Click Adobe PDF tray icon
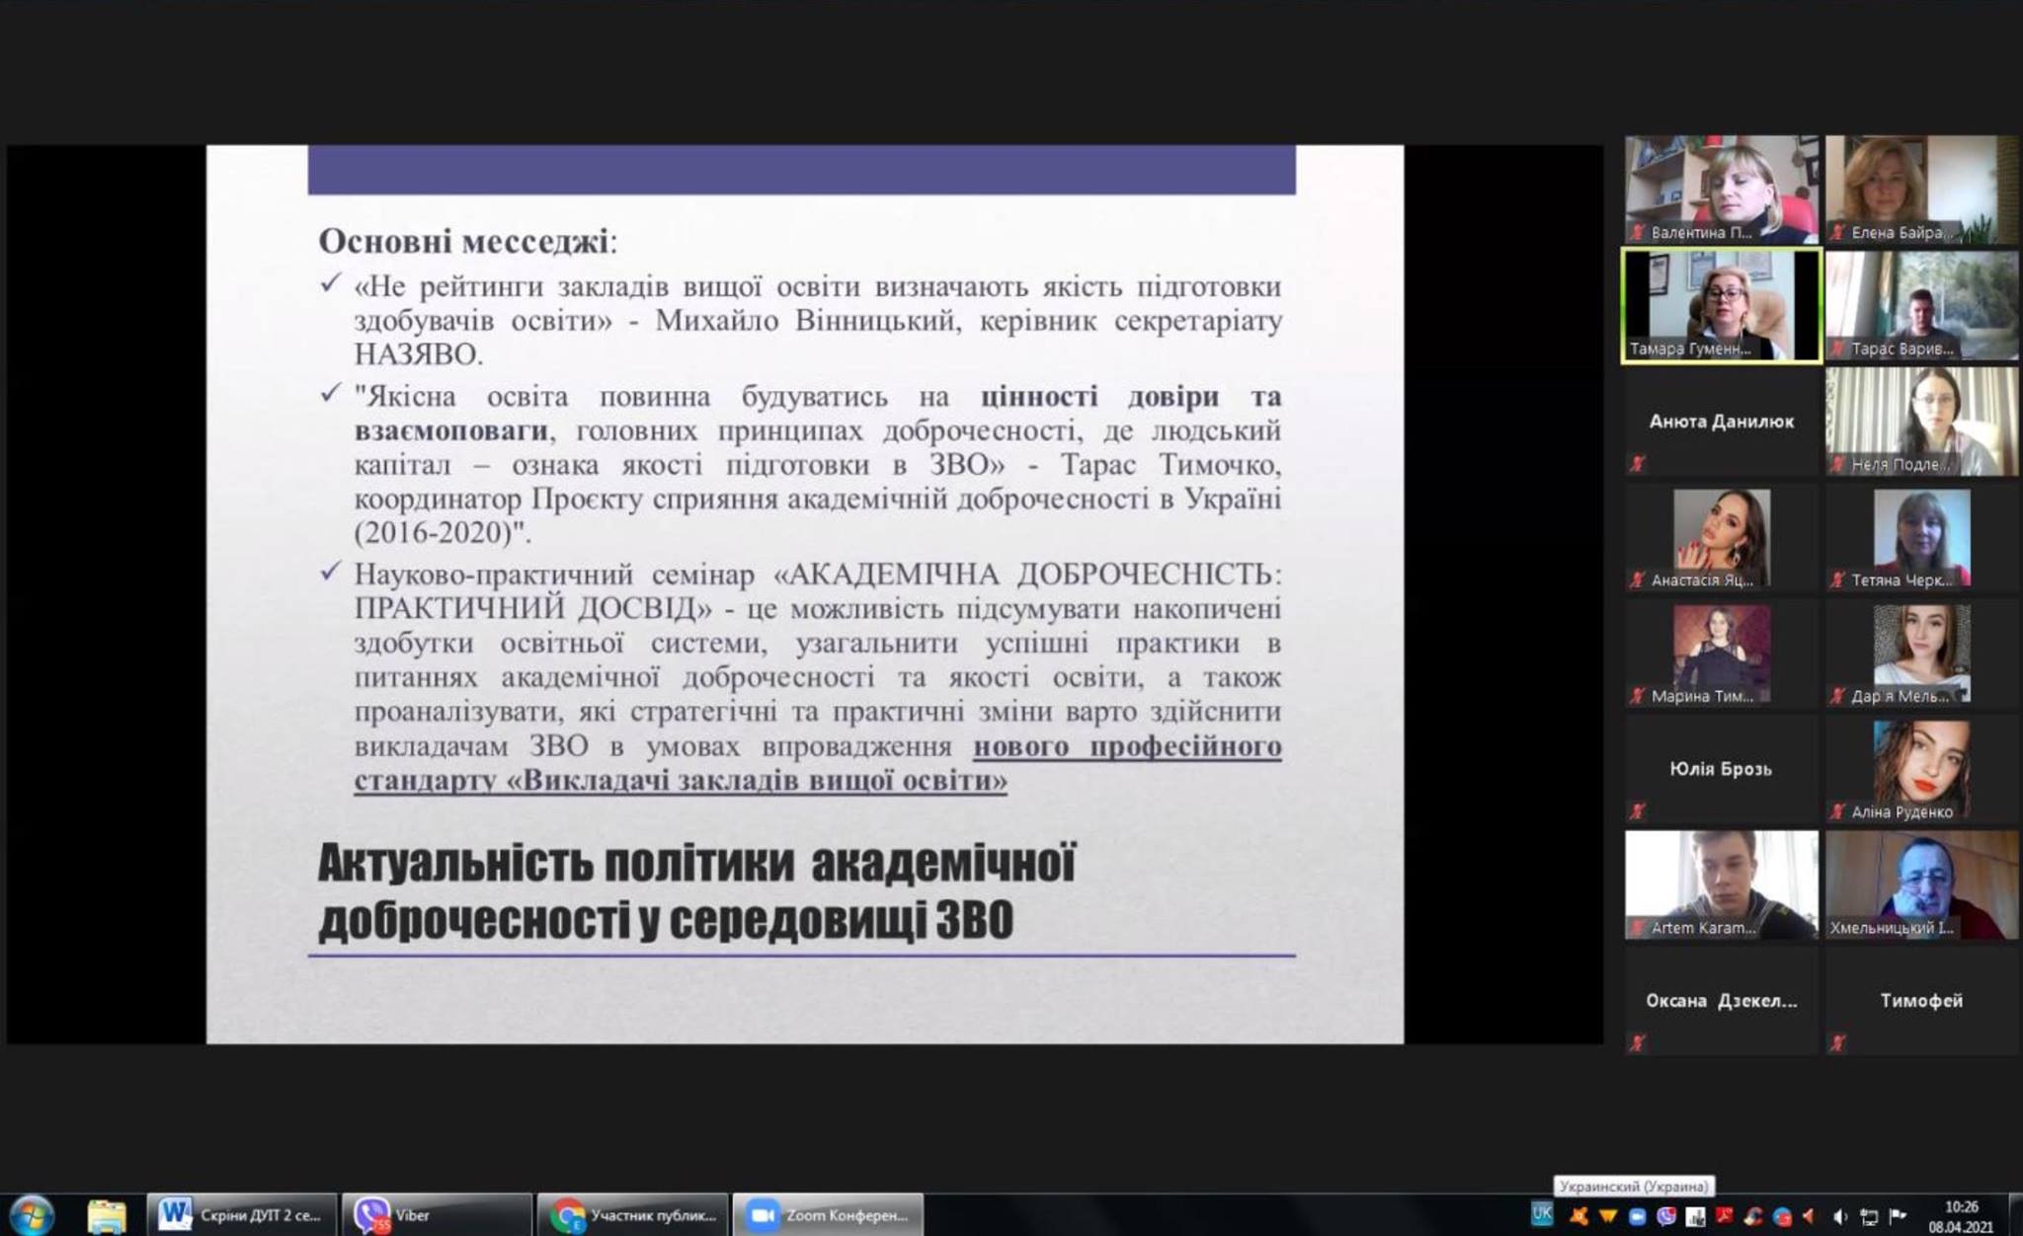2023x1236 pixels. click(1725, 1215)
